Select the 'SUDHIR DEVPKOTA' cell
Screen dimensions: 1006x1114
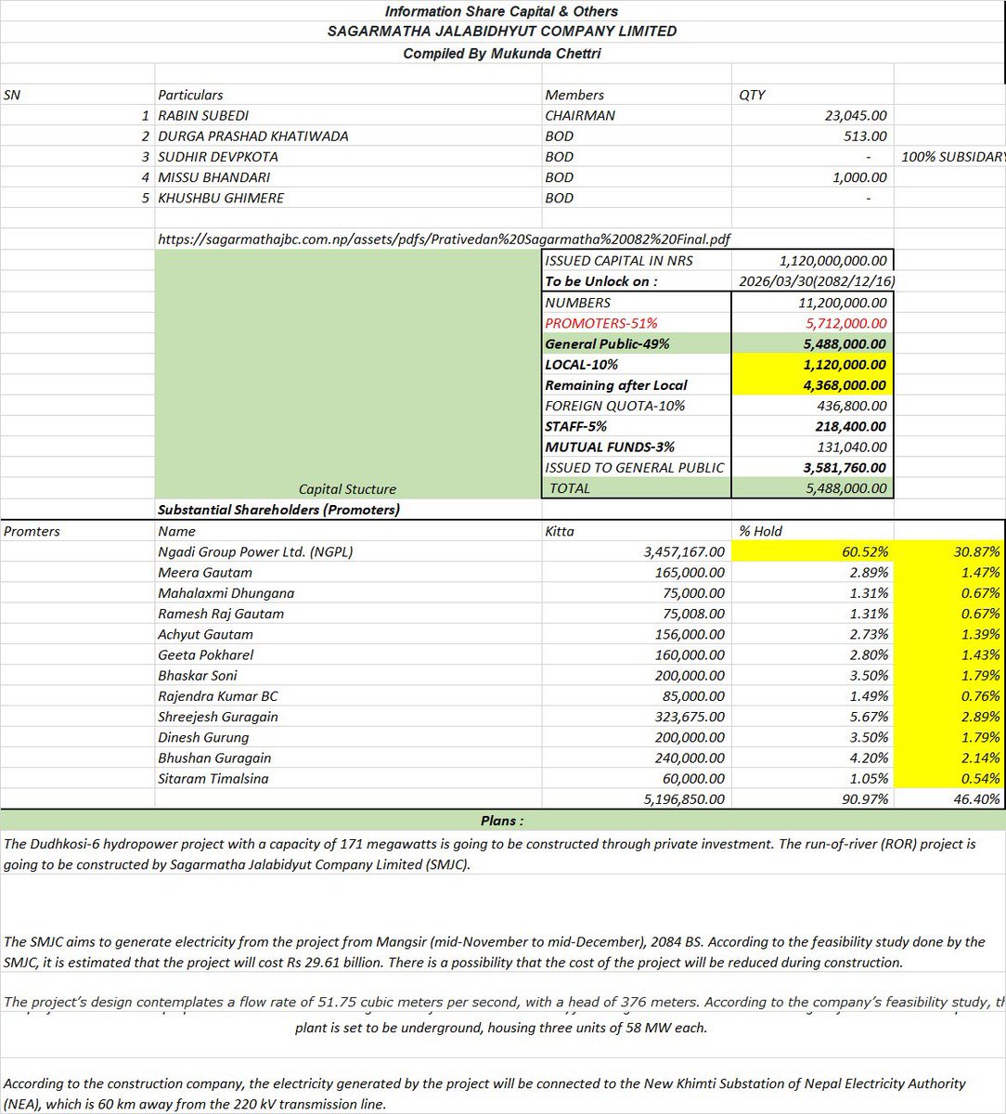[x=347, y=157]
